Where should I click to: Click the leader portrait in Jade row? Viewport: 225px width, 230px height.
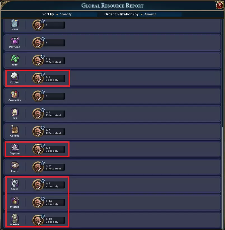point(37,60)
